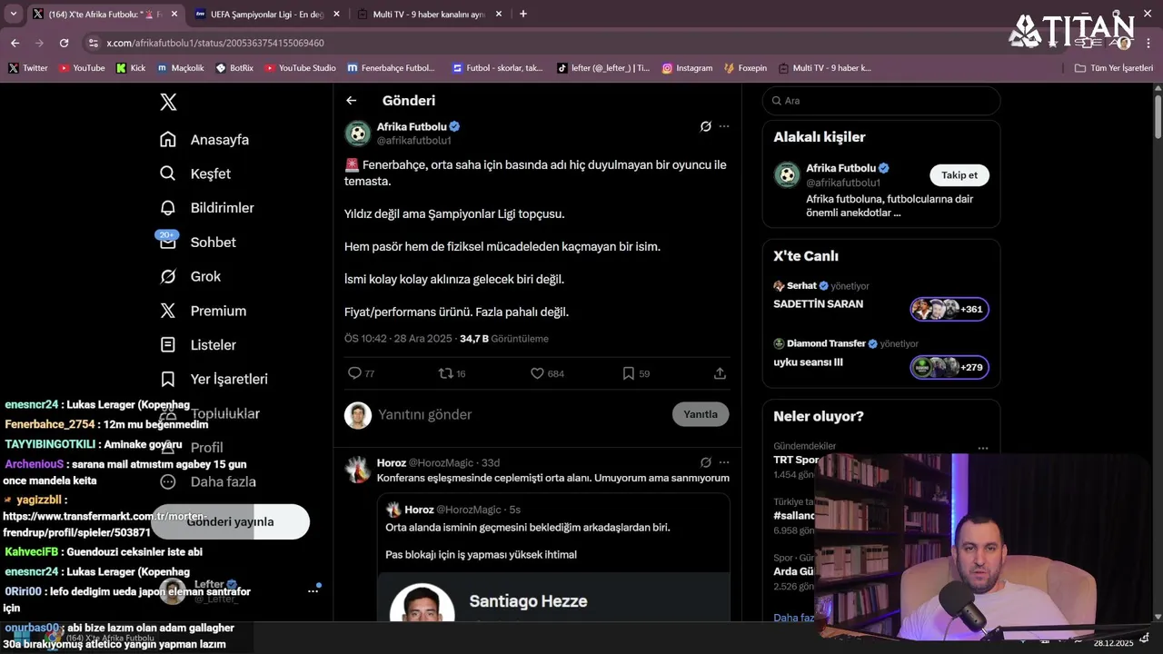Open Yer İşaretleri bookmarks
Screen dimensions: 1163x654
click(214, 379)
